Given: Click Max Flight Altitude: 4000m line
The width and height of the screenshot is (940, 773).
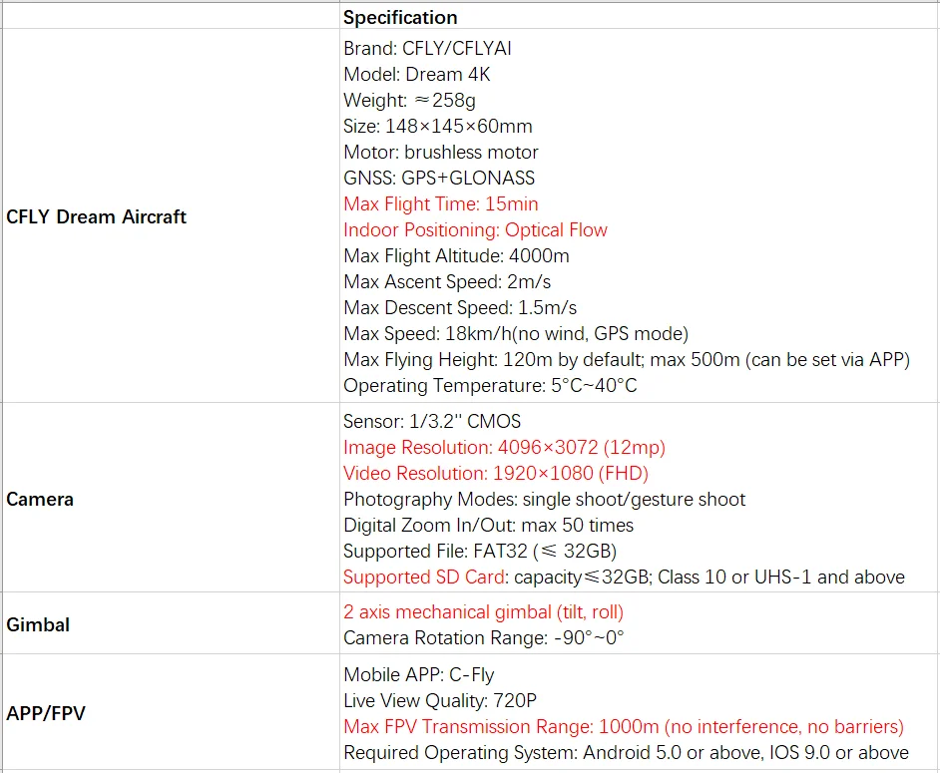Looking at the screenshot, I should tap(456, 256).
